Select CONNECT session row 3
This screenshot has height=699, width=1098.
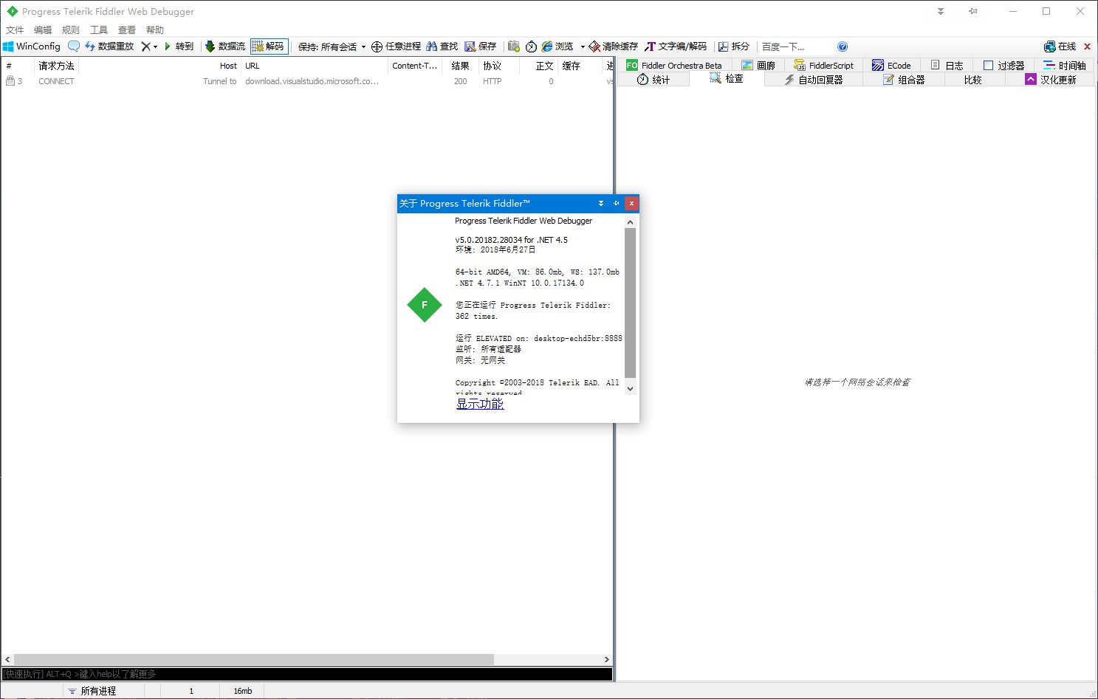coord(307,81)
